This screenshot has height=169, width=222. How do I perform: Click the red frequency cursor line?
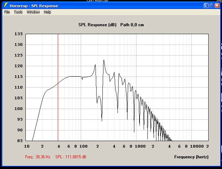tap(58, 87)
